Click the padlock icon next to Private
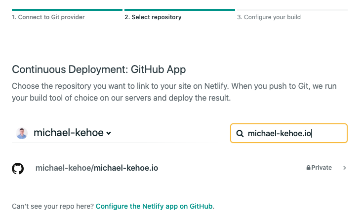 click(308, 168)
